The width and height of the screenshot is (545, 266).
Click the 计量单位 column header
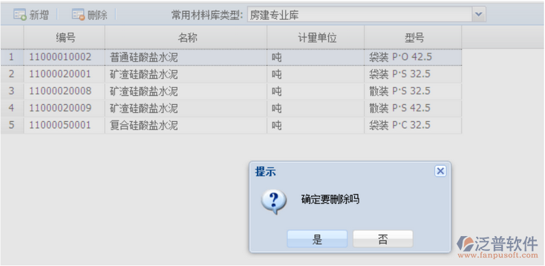pyautogui.click(x=315, y=37)
